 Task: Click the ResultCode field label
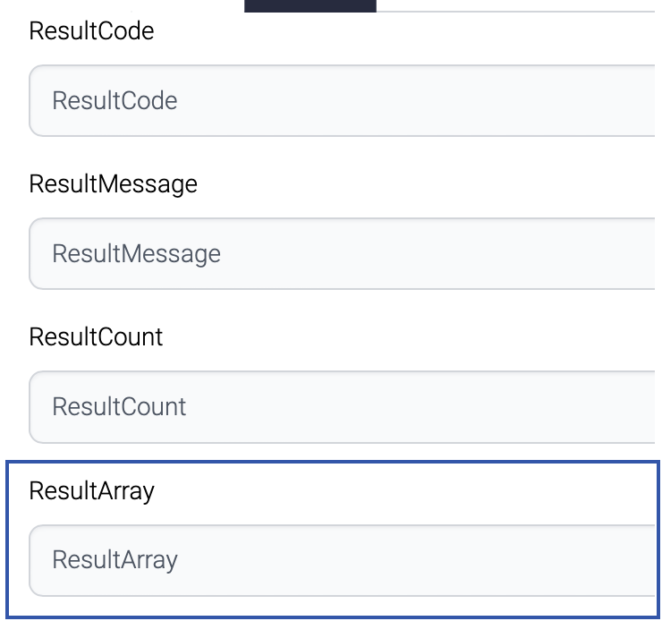[91, 31]
